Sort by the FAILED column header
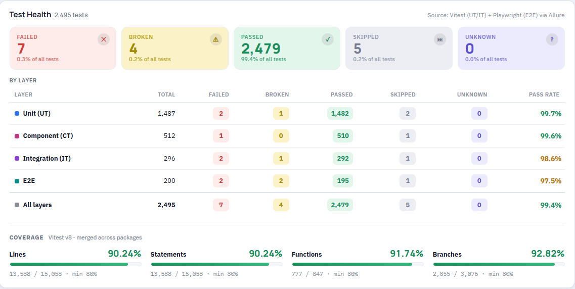 click(x=218, y=94)
